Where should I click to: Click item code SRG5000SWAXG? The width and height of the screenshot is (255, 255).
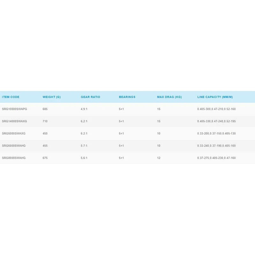pyautogui.click(x=14, y=133)
